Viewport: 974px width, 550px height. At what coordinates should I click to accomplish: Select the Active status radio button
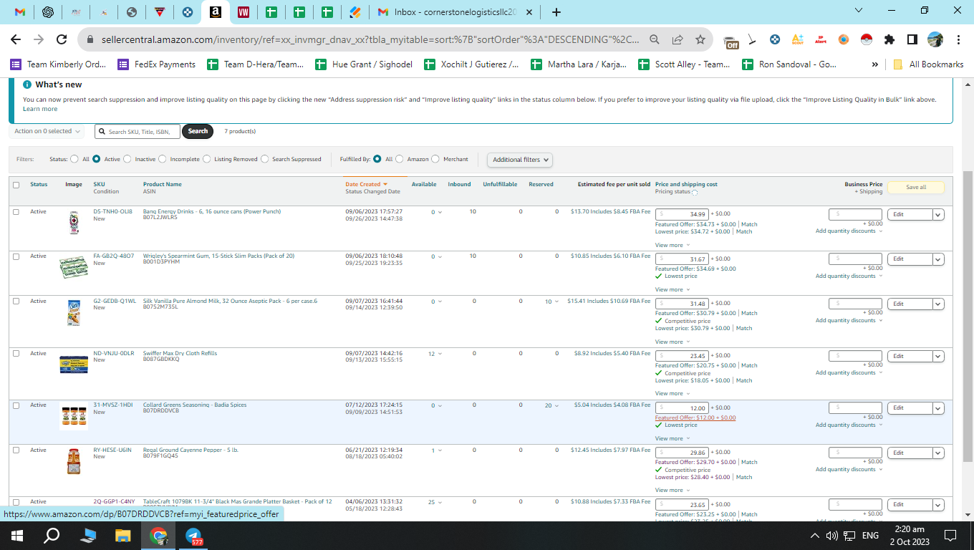[96, 159]
